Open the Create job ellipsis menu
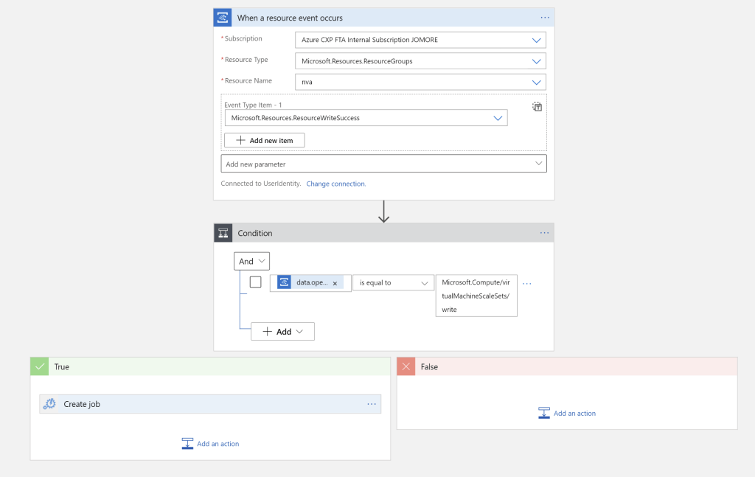 pos(372,404)
